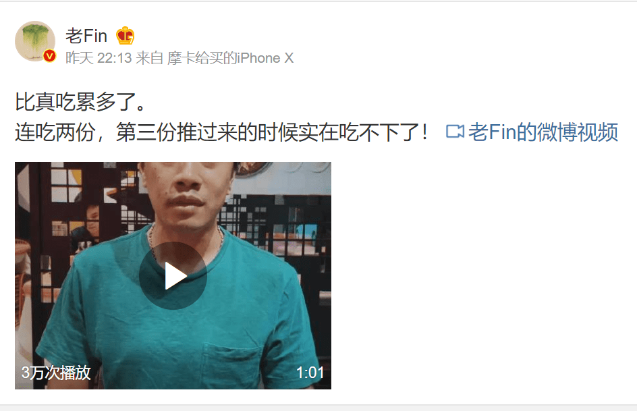
Task: Click the 来自 label before device name
Action: (150, 58)
